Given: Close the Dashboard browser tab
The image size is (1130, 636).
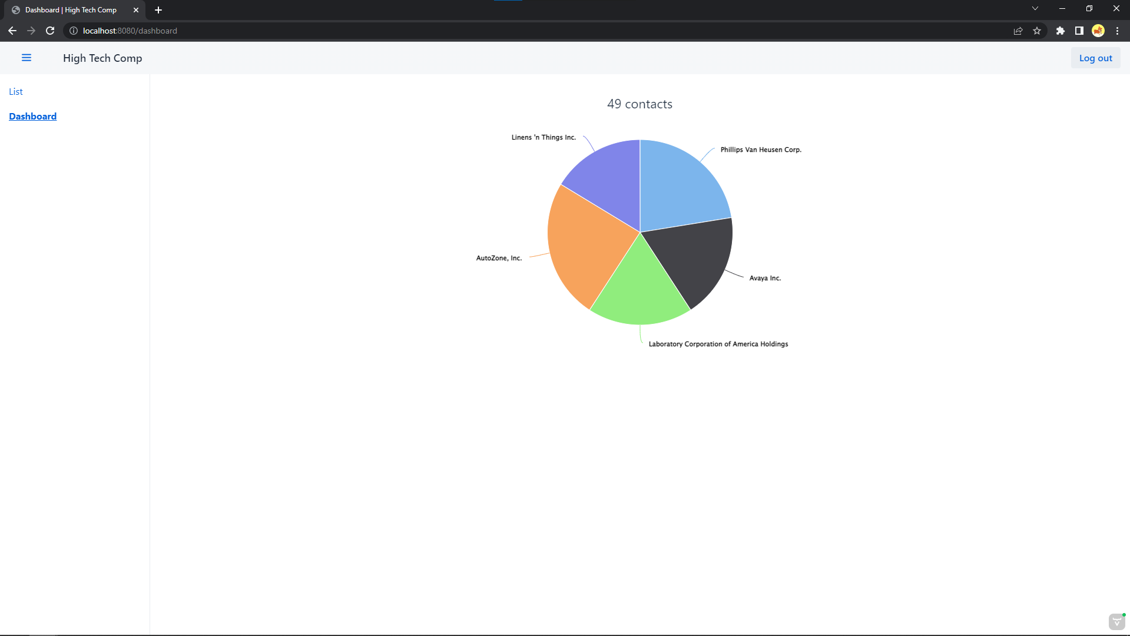Looking at the screenshot, I should point(136,10).
